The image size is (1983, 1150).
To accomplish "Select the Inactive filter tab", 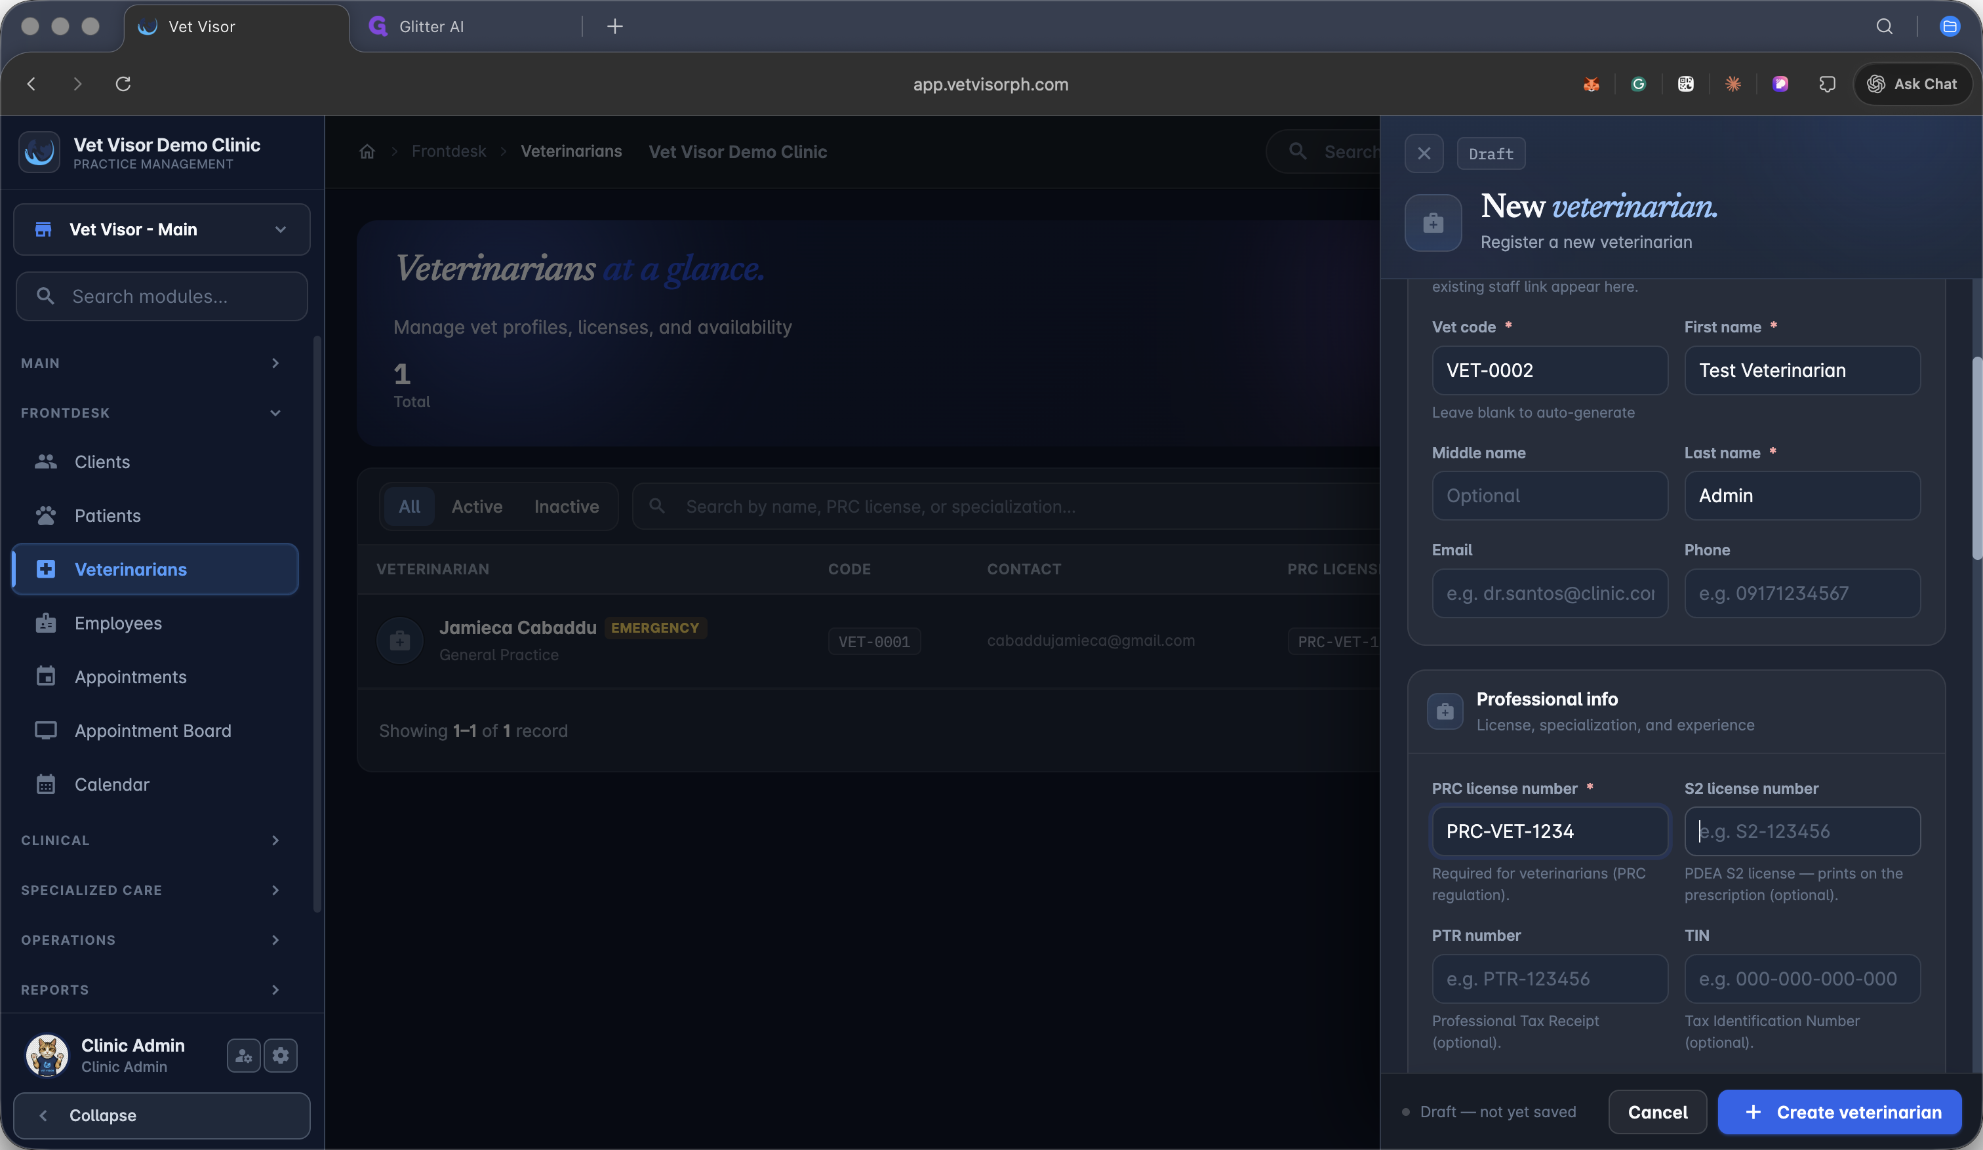I will 567,506.
